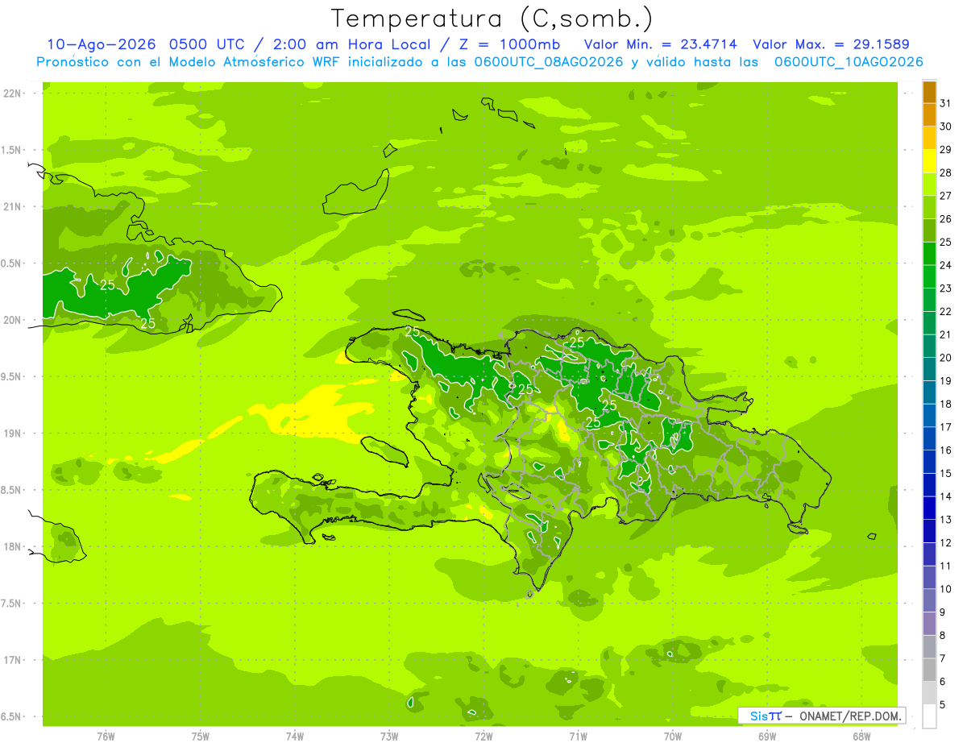Click the 70W longitude label

pyautogui.click(x=673, y=737)
